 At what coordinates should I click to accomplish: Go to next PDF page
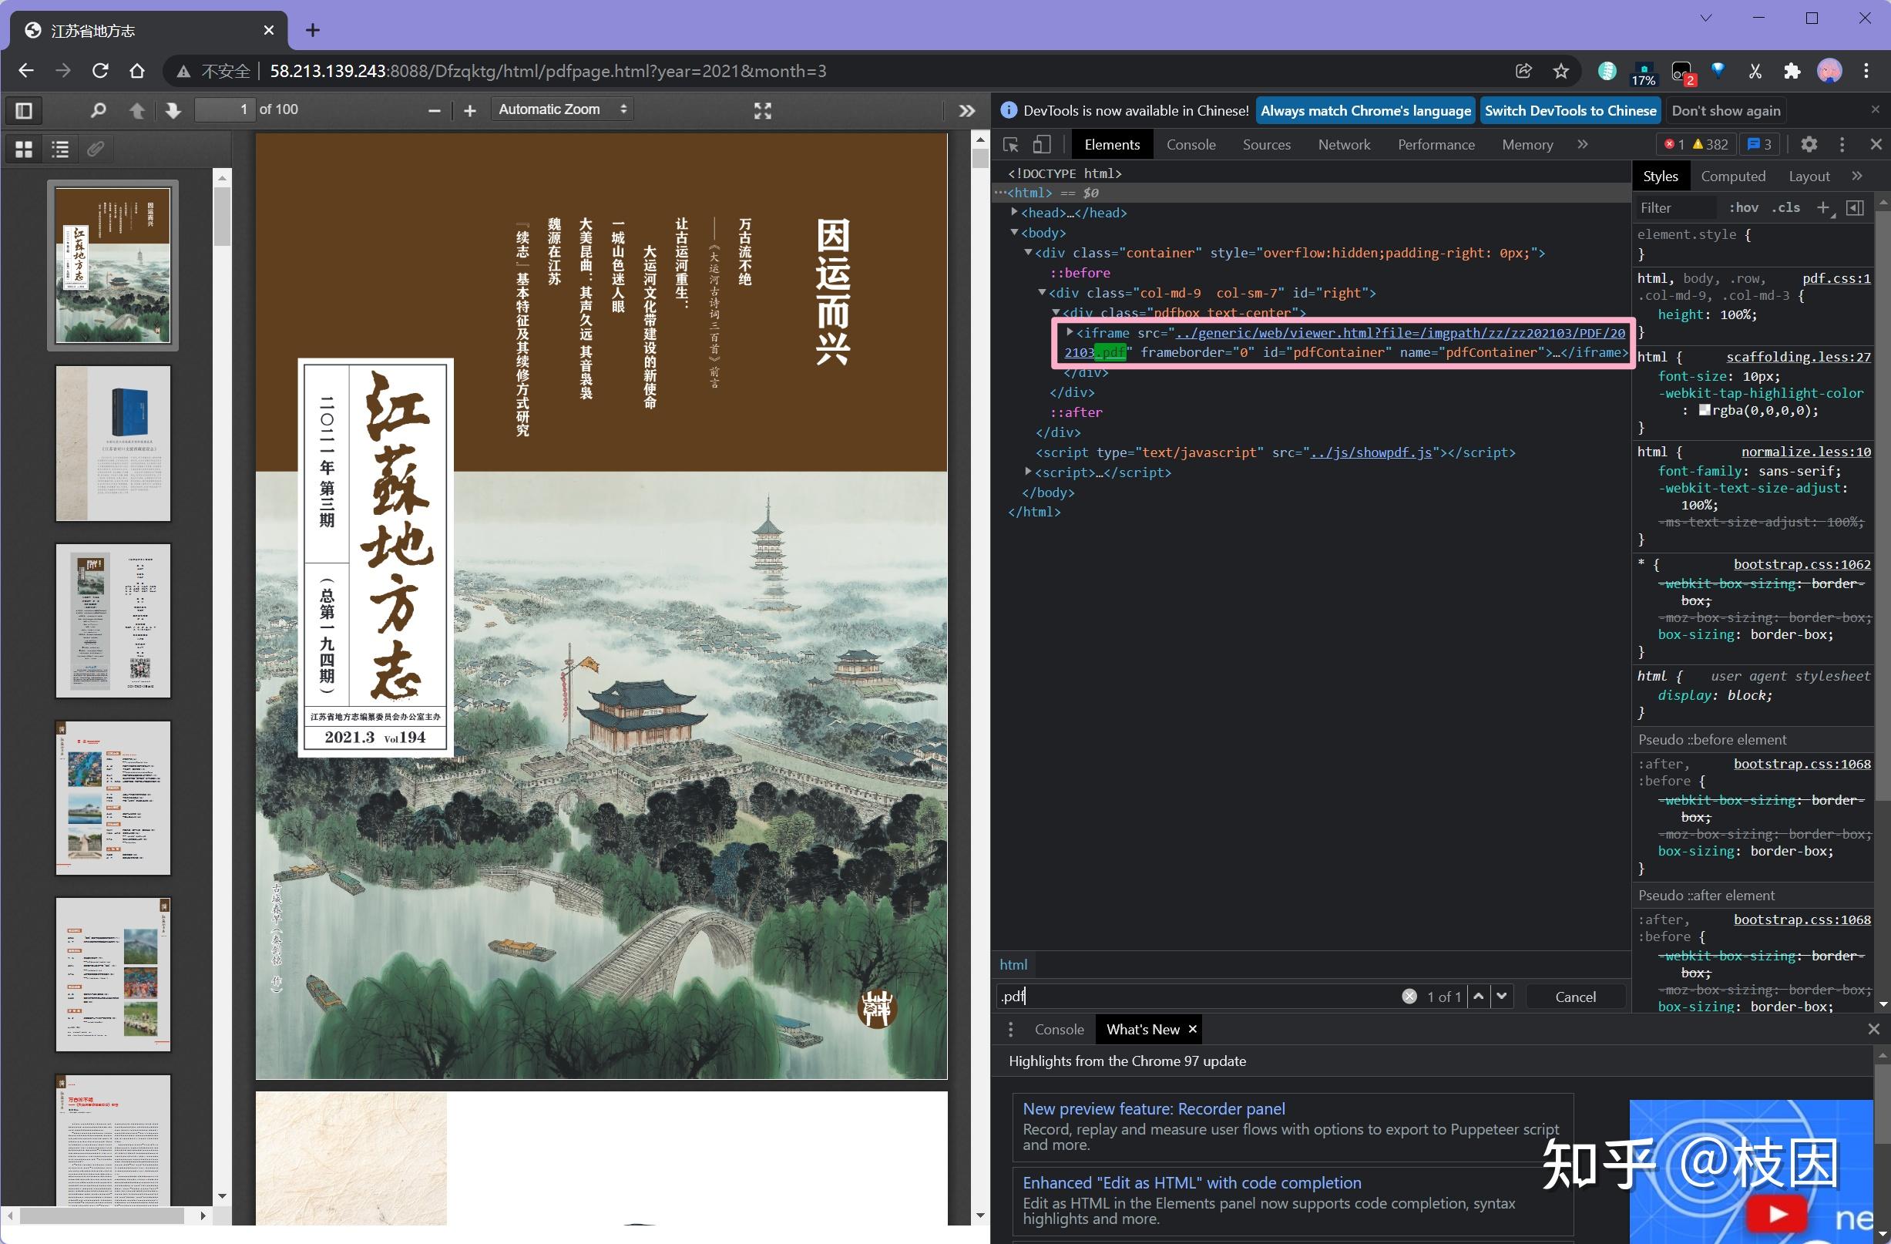click(173, 110)
